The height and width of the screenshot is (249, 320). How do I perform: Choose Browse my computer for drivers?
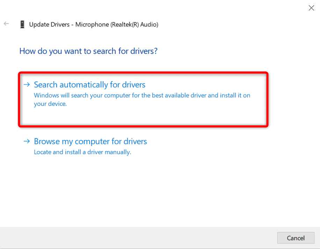click(90, 141)
